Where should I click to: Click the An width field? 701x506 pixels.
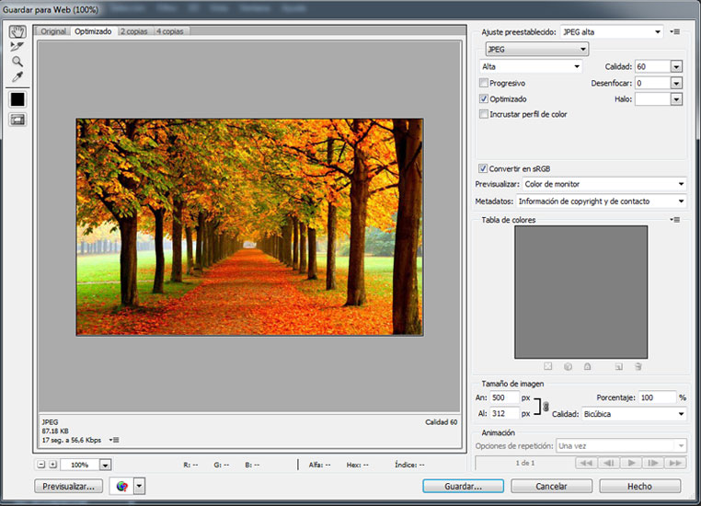[x=504, y=397]
